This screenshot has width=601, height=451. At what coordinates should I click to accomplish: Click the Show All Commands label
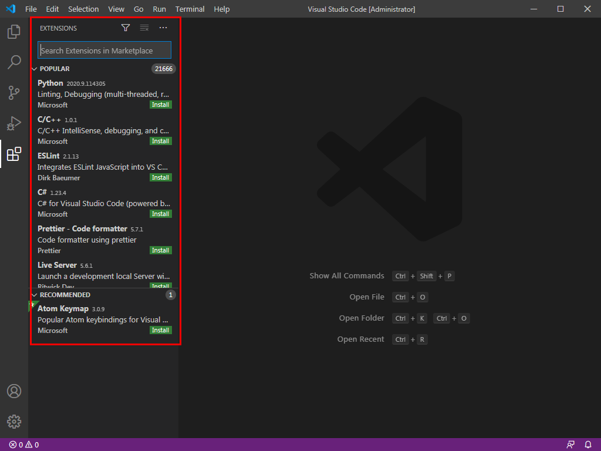[x=347, y=276]
